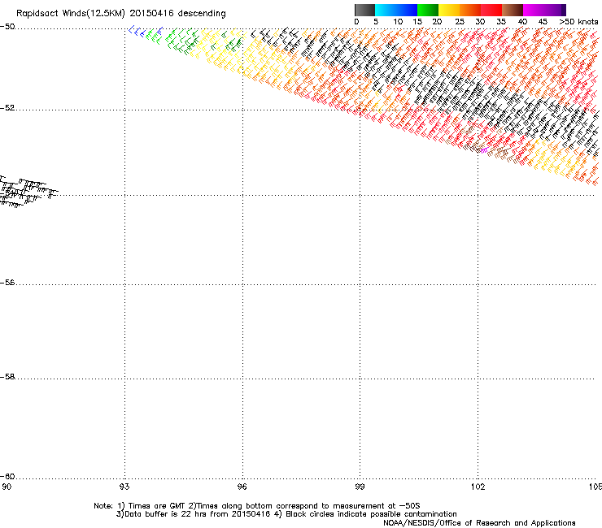
Task: Click the '25' legend scale label
Action: click(460, 22)
